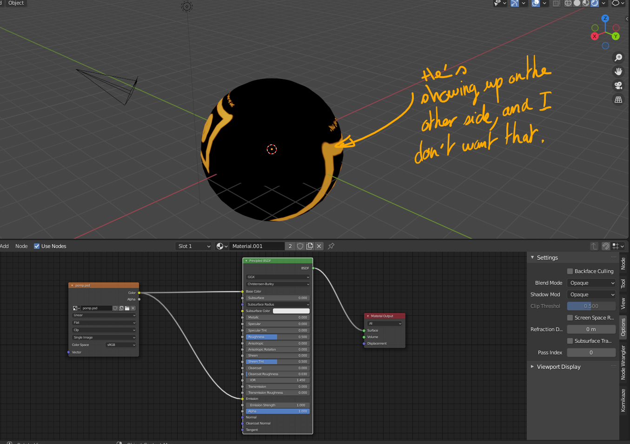The image size is (630, 444).
Task: Toggle viewport overlays icon
Action: coord(536,3)
